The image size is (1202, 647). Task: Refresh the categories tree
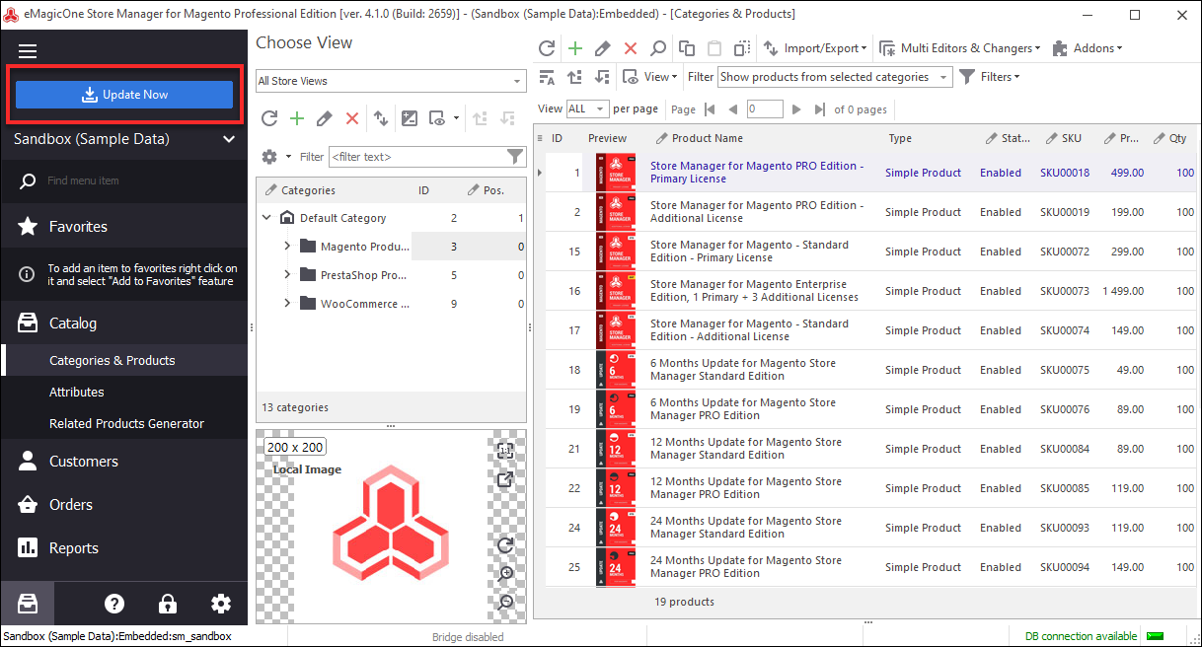point(269,118)
